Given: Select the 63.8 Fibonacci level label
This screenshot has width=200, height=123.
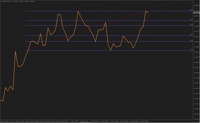Looking at the screenshot, I should tap(191, 25).
